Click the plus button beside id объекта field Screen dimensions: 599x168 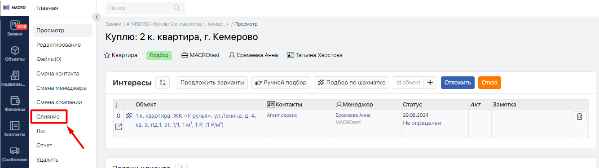pos(430,83)
